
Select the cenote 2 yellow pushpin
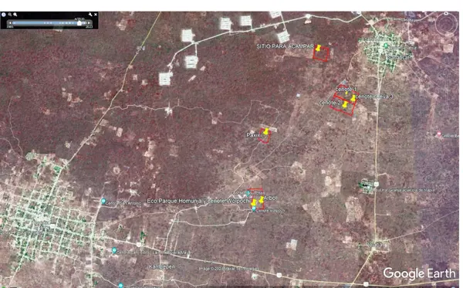(345, 104)
